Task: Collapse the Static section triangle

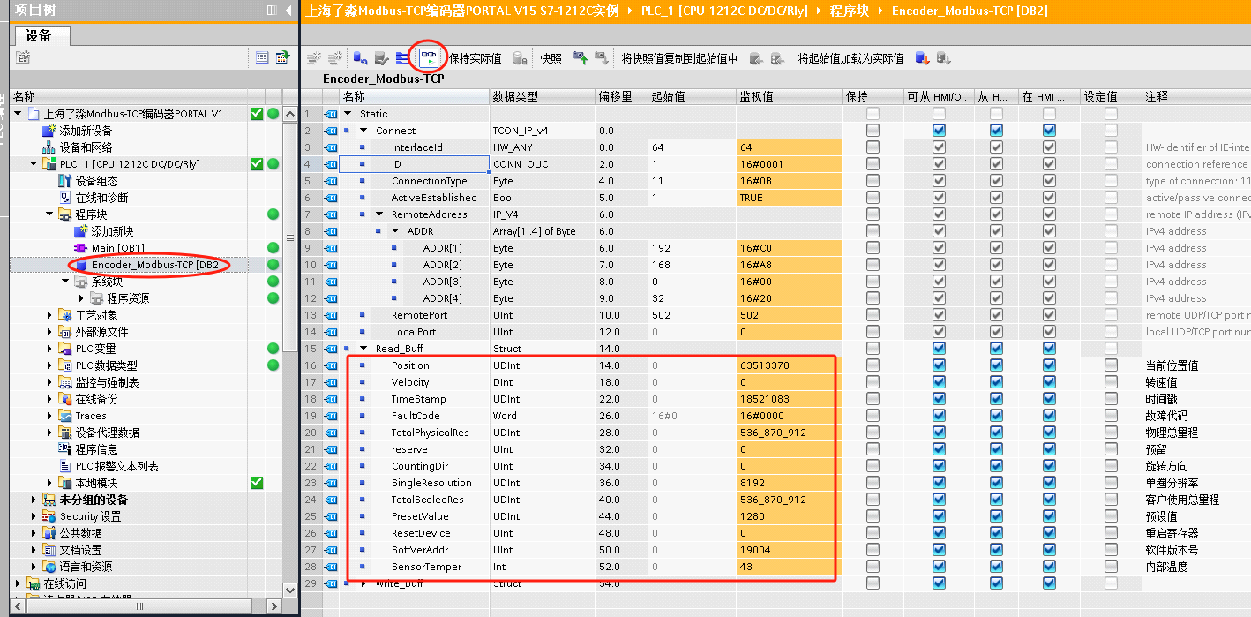Action: pos(348,114)
